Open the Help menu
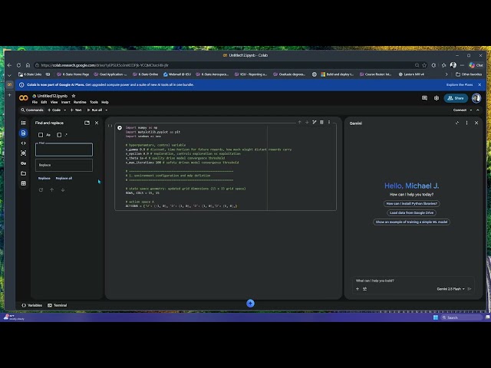The width and height of the screenshot is (491, 368). [105, 102]
